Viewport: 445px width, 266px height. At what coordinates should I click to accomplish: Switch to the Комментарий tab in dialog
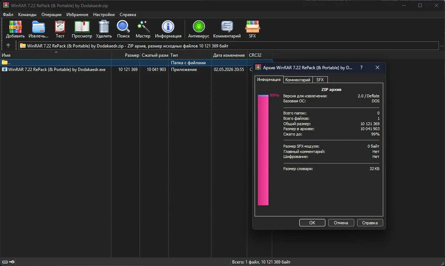pyautogui.click(x=298, y=80)
